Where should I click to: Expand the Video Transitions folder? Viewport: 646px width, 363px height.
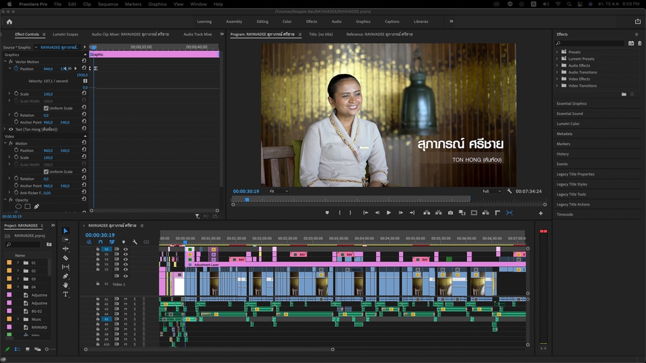557,85
